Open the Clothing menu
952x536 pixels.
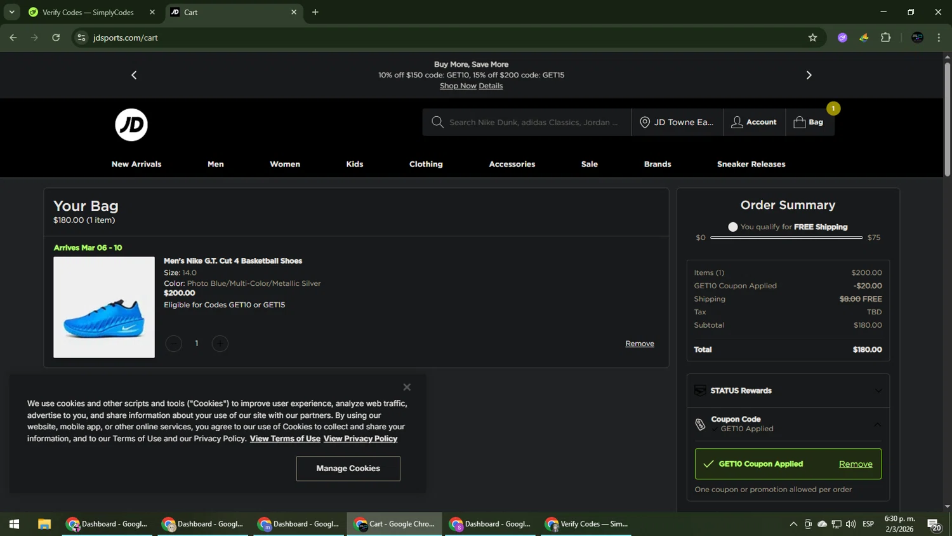coord(426,164)
